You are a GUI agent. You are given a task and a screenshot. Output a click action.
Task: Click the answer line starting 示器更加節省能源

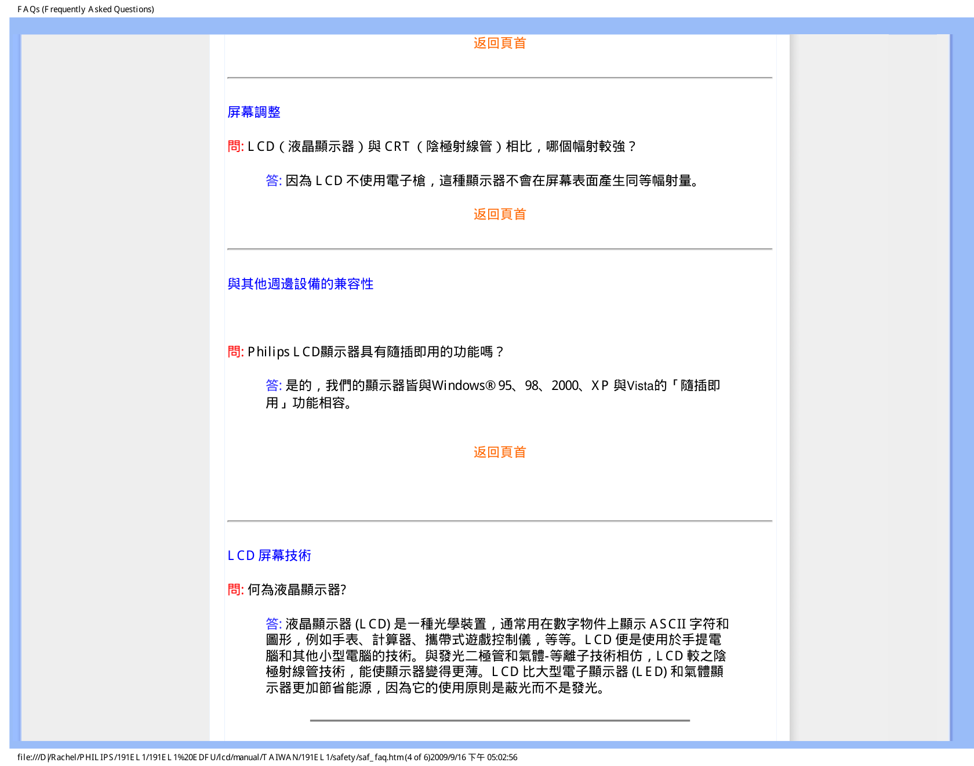pos(435,688)
